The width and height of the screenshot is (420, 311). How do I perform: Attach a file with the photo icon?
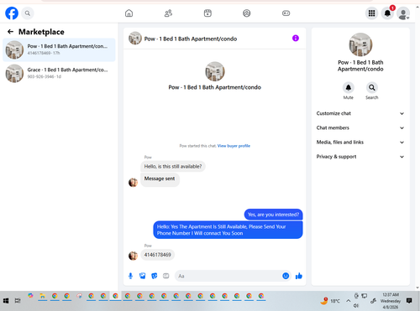coord(143,276)
